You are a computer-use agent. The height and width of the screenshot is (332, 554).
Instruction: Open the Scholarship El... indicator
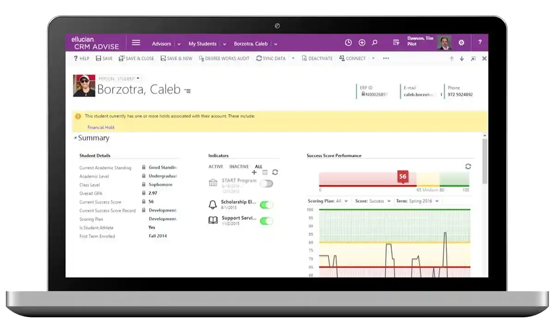(238, 202)
